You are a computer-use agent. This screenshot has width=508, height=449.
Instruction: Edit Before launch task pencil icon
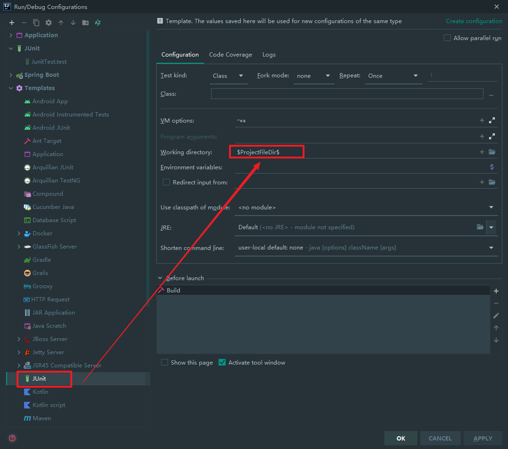(496, 316)
